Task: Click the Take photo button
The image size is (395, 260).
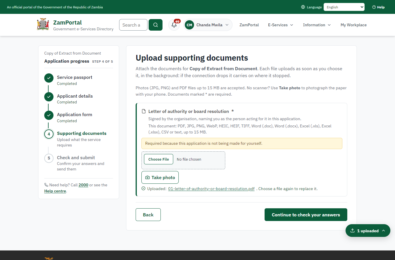Action: pos(160,177)
